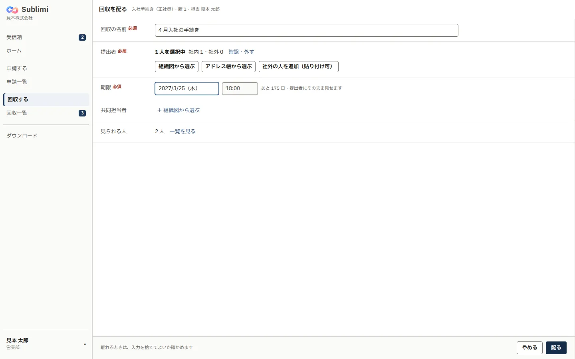Open ダウンロード in the sidebar

[x=46, y=136]
